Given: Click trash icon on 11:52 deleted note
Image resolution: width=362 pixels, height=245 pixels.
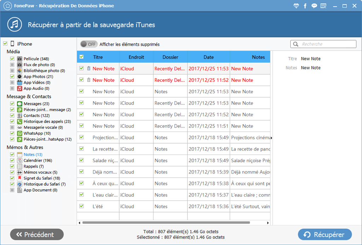Looking at the screenshot, I should click(89, 80).
